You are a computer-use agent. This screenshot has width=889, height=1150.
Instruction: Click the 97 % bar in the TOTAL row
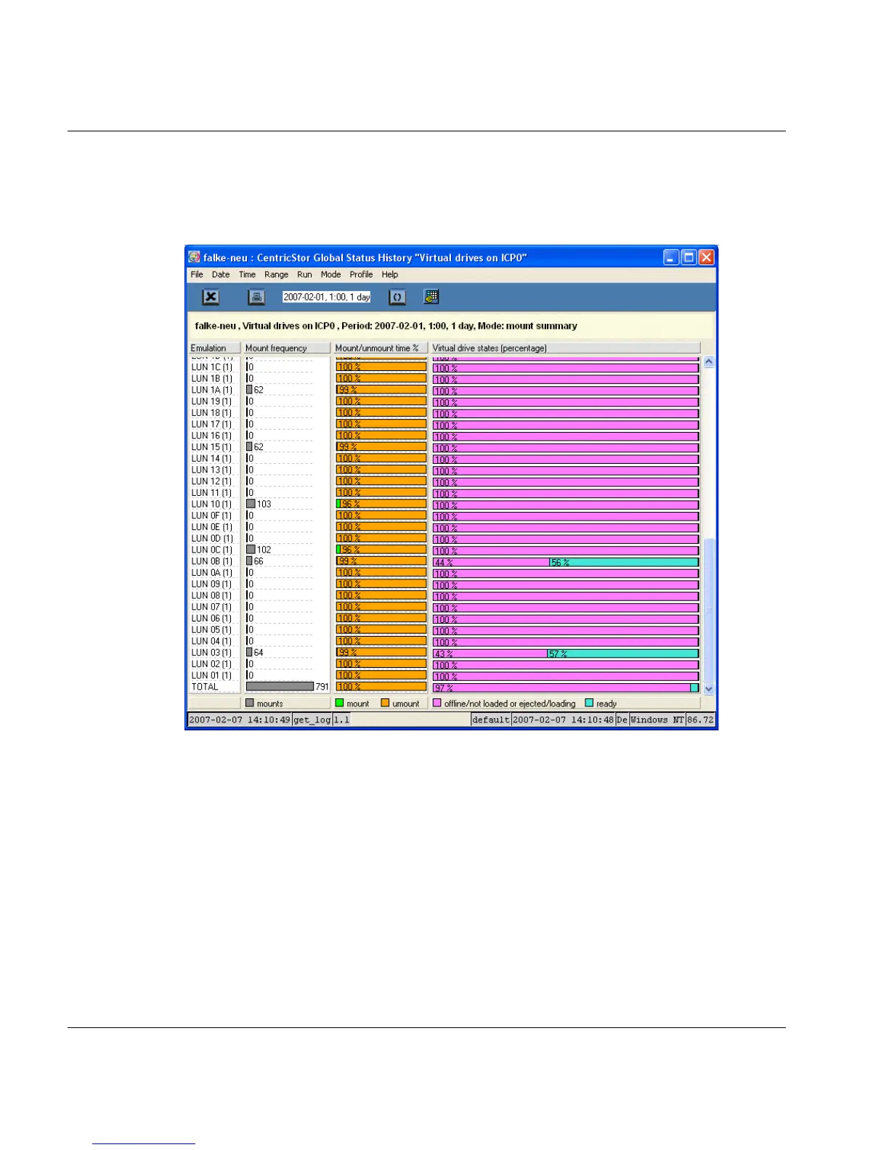click(x=561, y=688)
